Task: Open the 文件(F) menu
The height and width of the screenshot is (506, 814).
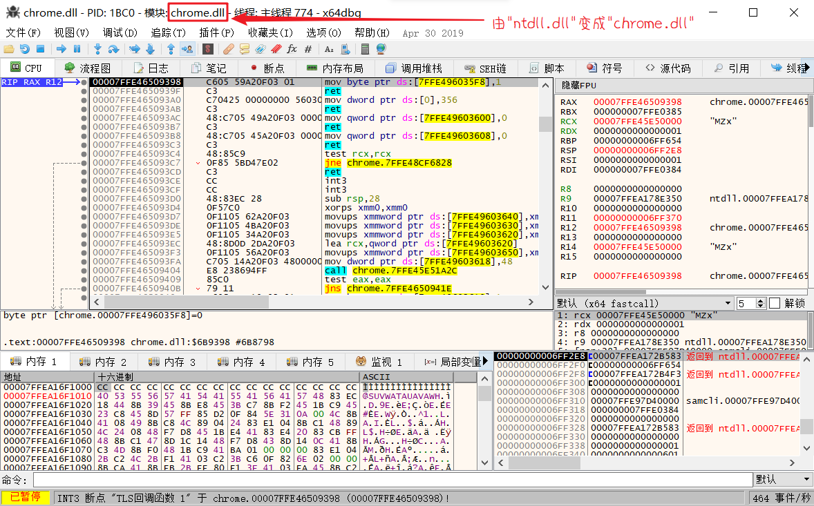Action: pyautogui.click(x=23, y=33)
